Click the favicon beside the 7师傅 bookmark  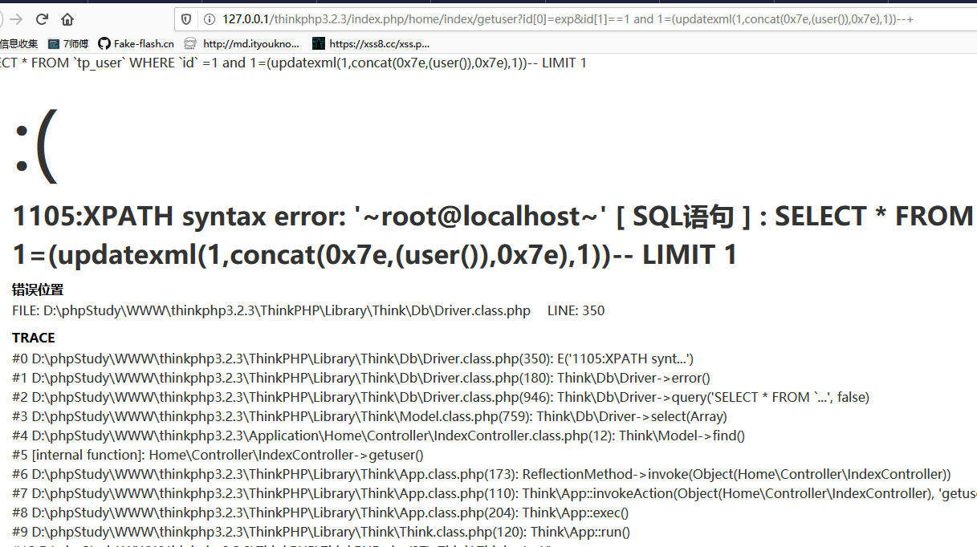[x=54, y=43]
